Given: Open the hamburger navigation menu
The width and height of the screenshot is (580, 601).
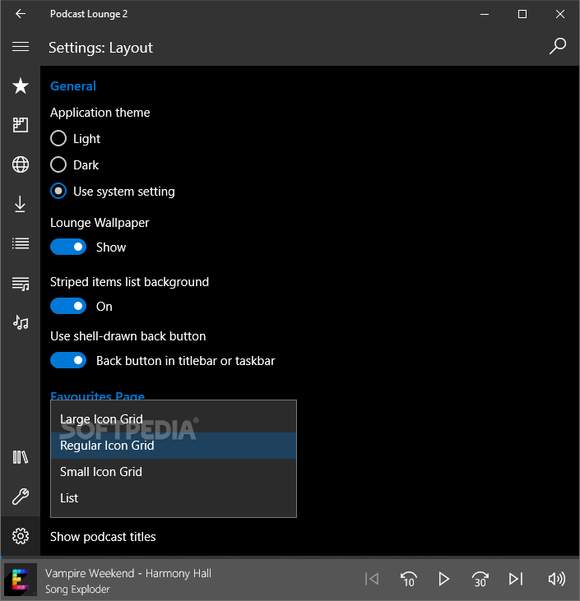Looking at the screenshot, I should [x=21, y=47].
